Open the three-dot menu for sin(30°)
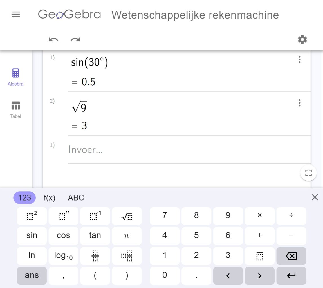This screenshot has height=288, width=323. (300, 60)
